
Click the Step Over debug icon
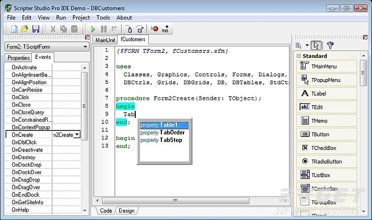coord(140,29)
